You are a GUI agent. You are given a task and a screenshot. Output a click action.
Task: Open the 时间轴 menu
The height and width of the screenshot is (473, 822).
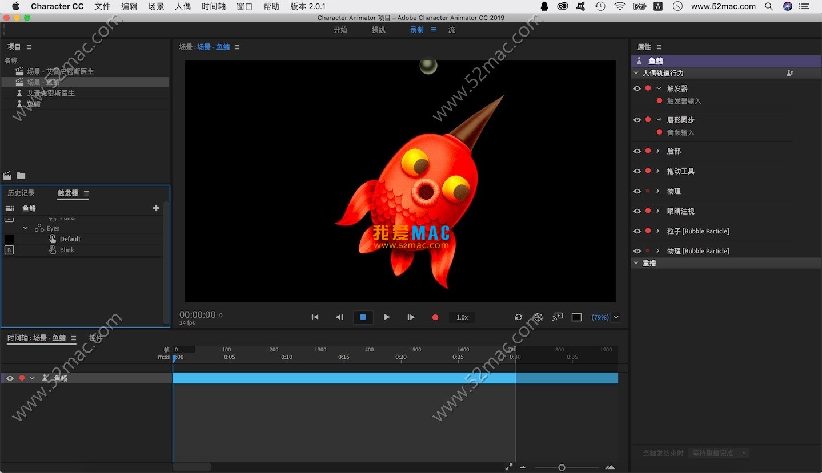(214, 6)
